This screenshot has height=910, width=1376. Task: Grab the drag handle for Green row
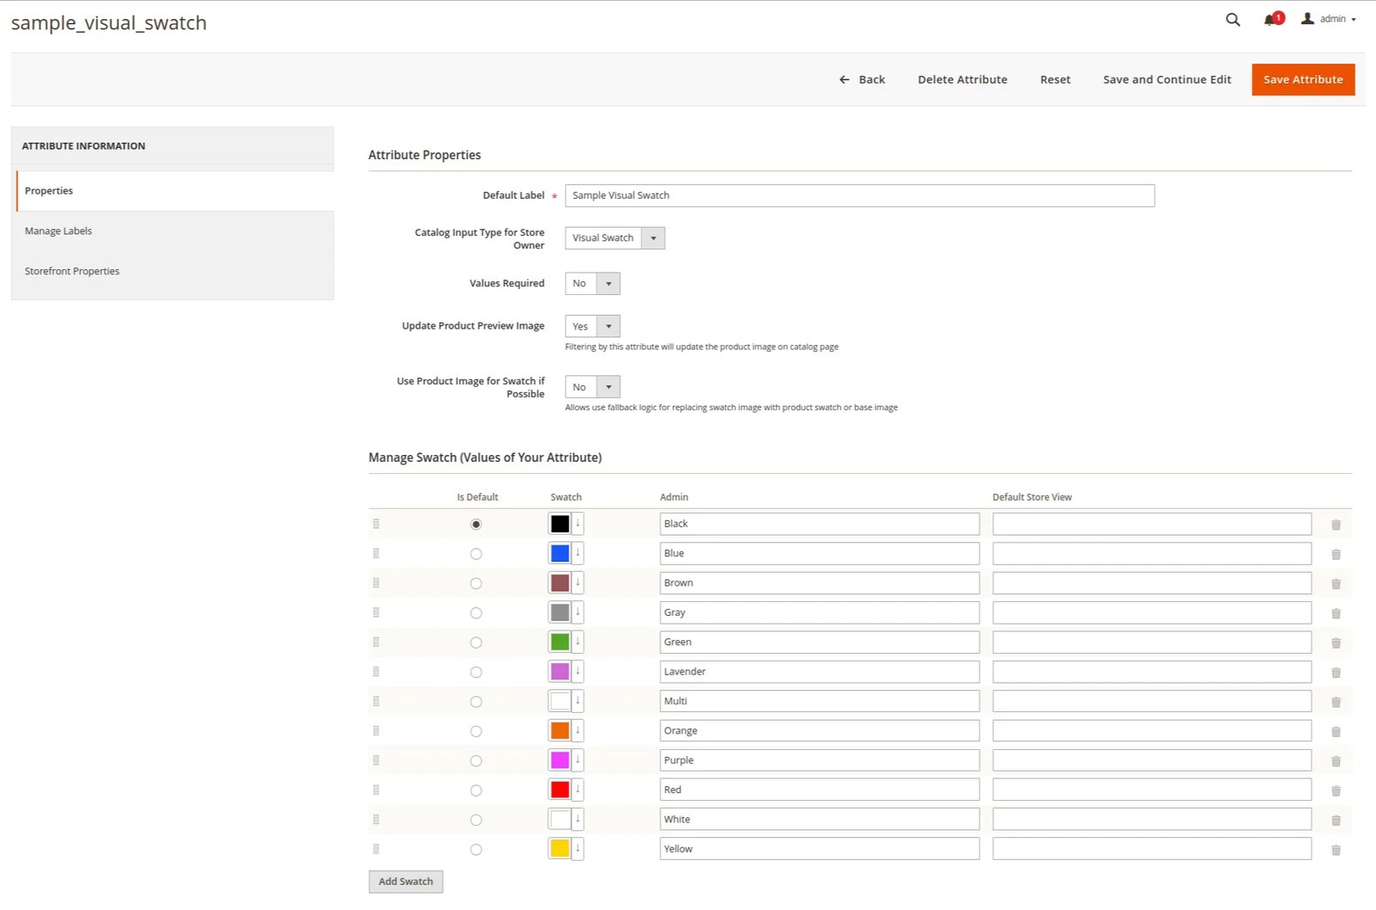coord(376,642)
